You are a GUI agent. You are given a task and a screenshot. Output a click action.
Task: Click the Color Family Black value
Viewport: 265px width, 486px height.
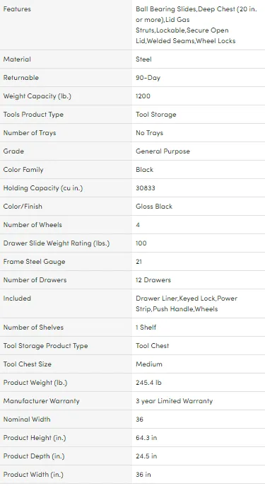pyautogui.click(x=145, y=170)
